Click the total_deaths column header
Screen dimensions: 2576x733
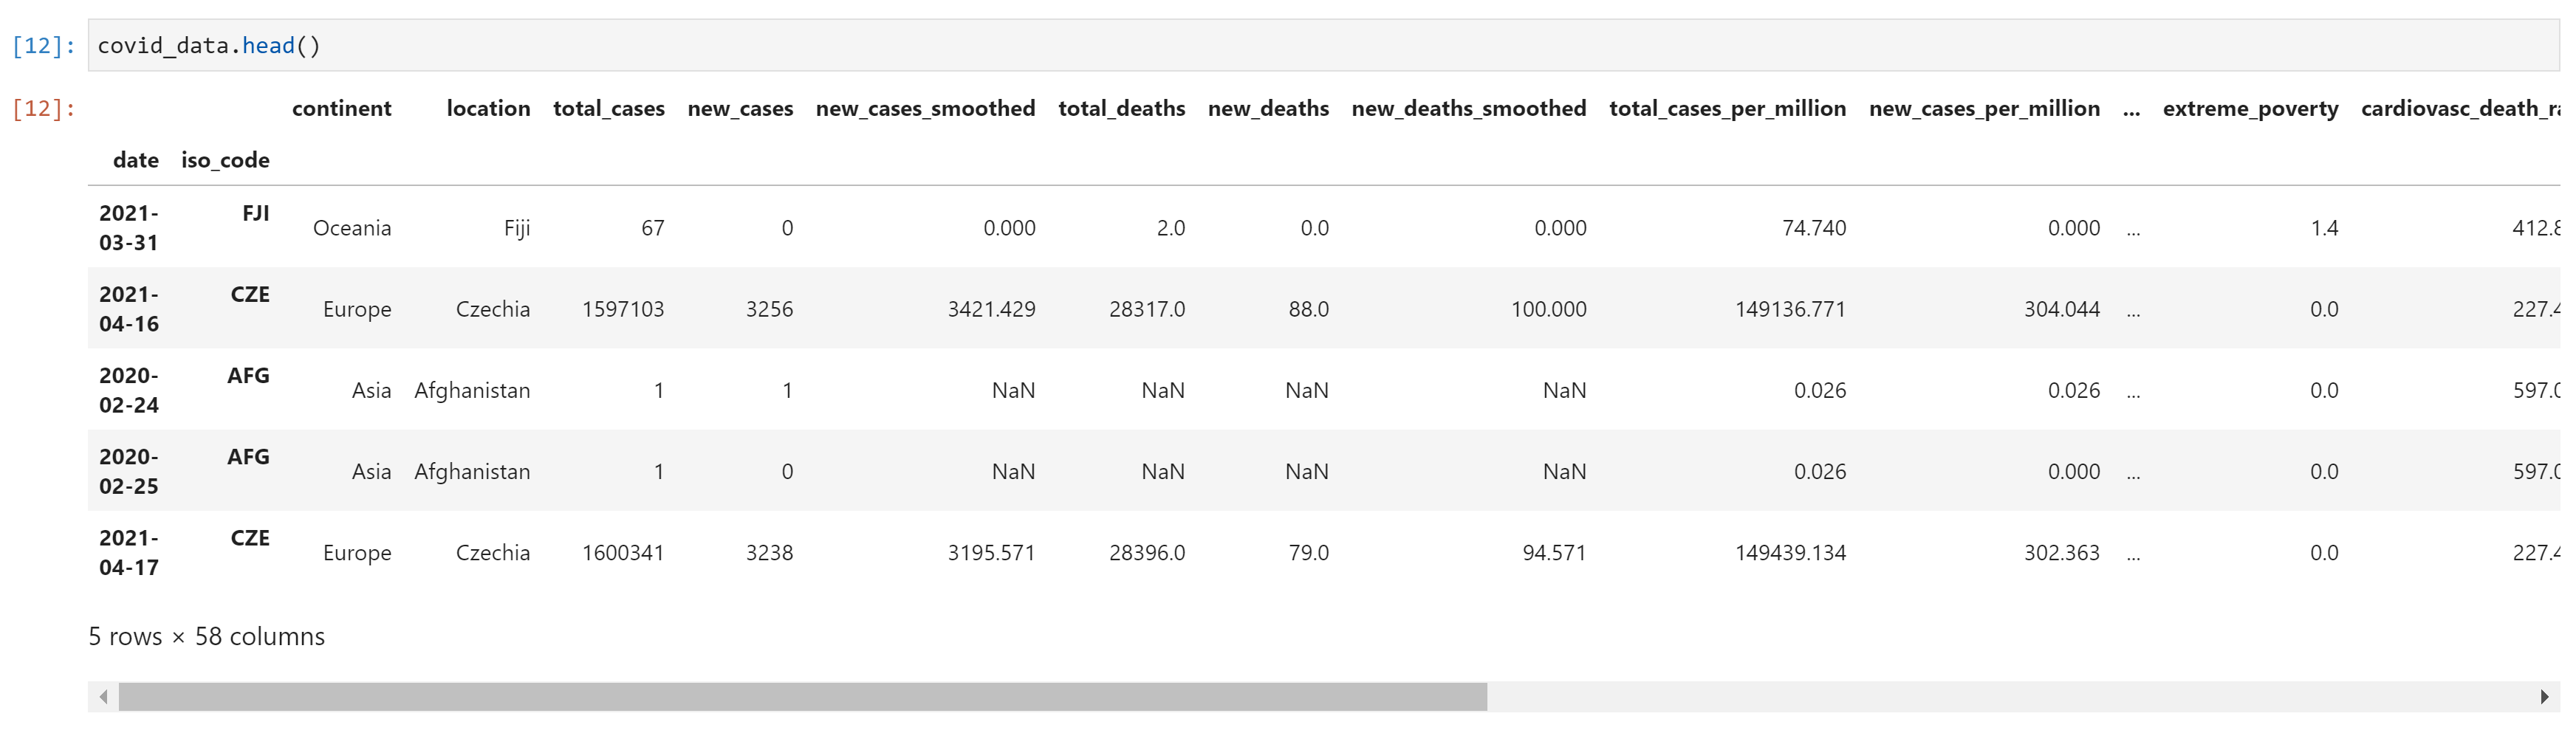tap(1121, 108)
